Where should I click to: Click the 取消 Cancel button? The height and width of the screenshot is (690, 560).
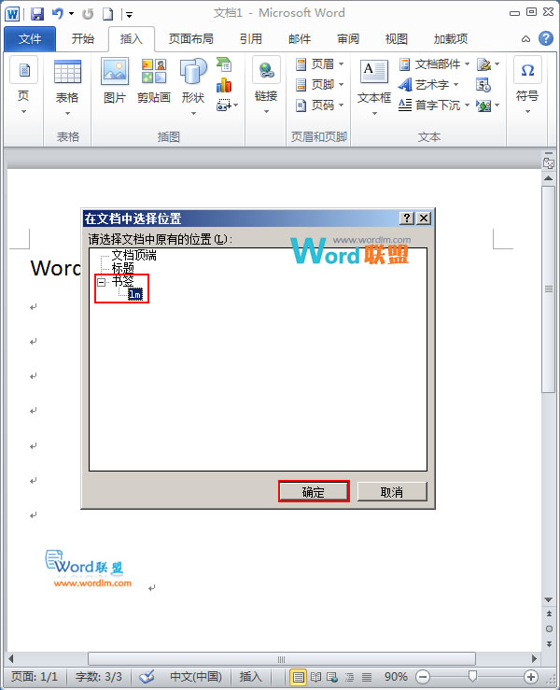pyautogui.click(x=392, y=492)
